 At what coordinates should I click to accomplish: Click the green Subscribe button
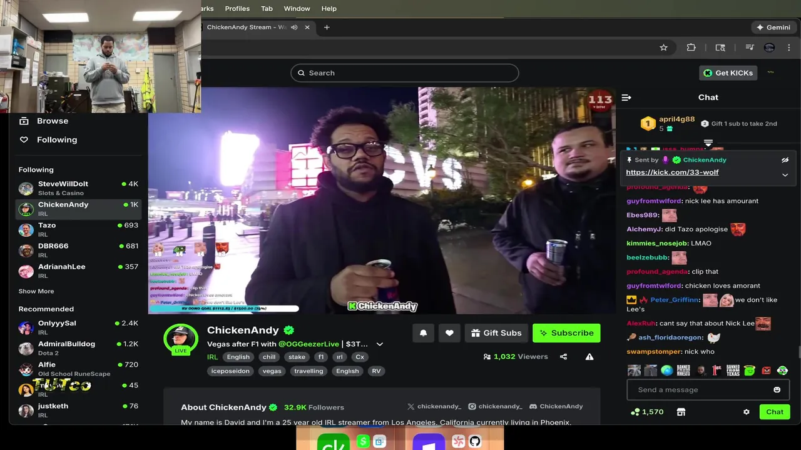(x=566, y=333)
